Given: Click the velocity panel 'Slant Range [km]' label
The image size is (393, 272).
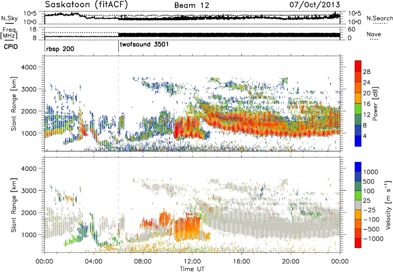Looking at the screenshot, I should [x=14, y=205].
